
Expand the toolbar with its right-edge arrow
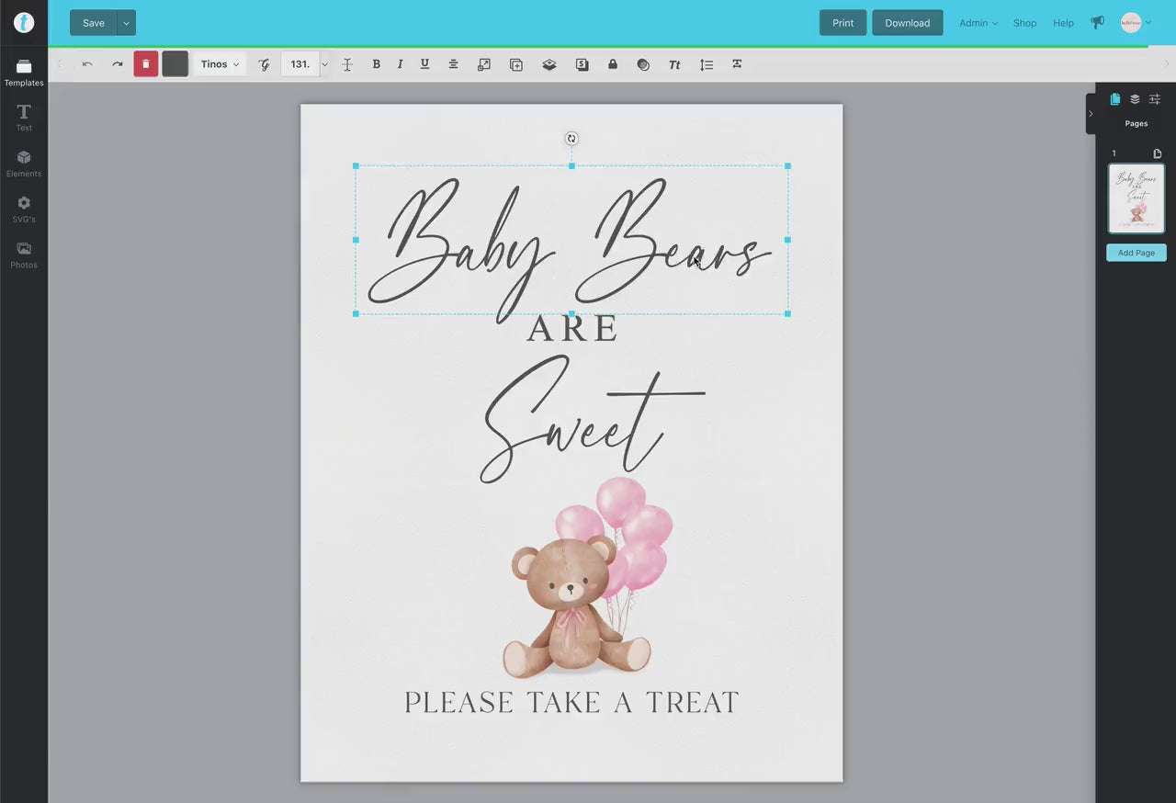pyautogui.click(x=1167, y=64)
